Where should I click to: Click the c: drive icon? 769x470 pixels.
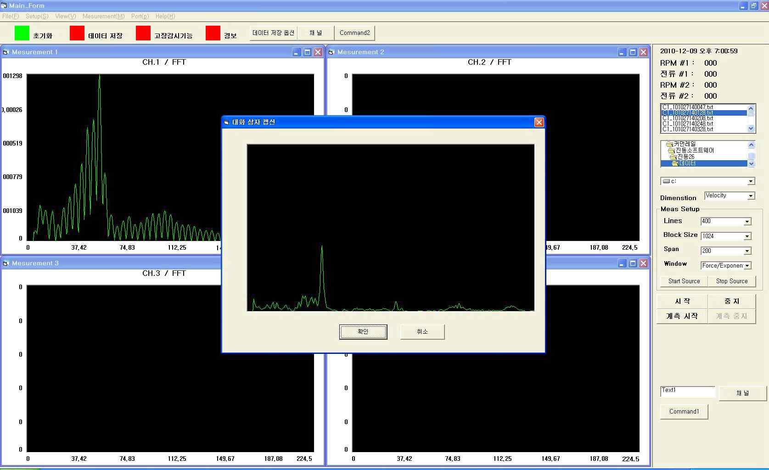point(666,181)
